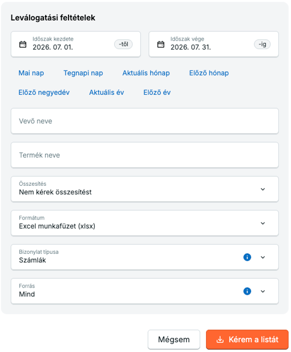
Task: Choose the Tegnapi nap shortcut
Action: click(x=83, y=73)
